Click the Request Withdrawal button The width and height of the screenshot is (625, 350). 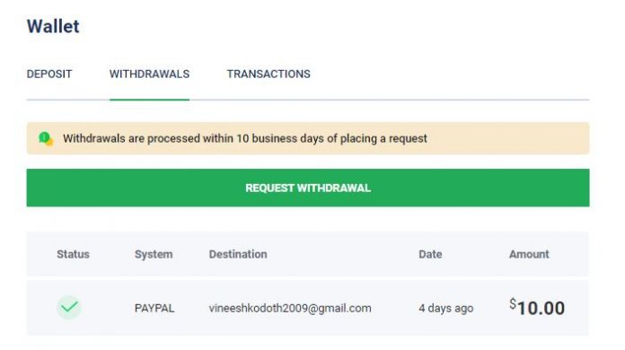(308, 188)
